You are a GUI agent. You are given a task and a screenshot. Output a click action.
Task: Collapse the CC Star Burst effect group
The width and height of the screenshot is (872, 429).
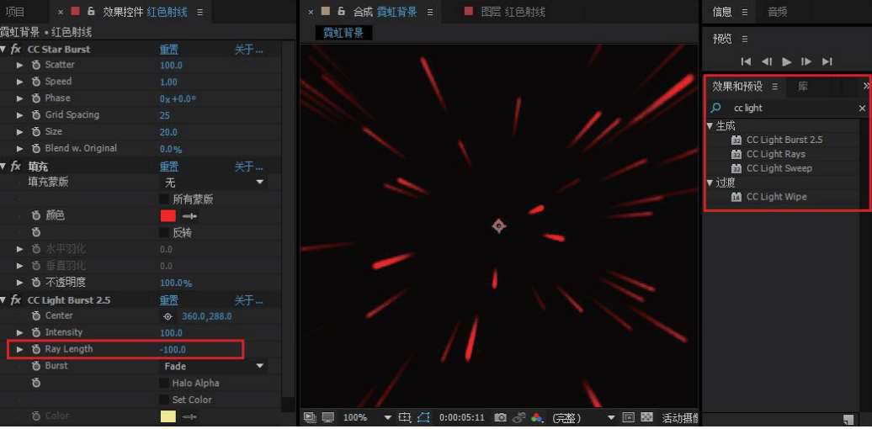click(4, 49)
